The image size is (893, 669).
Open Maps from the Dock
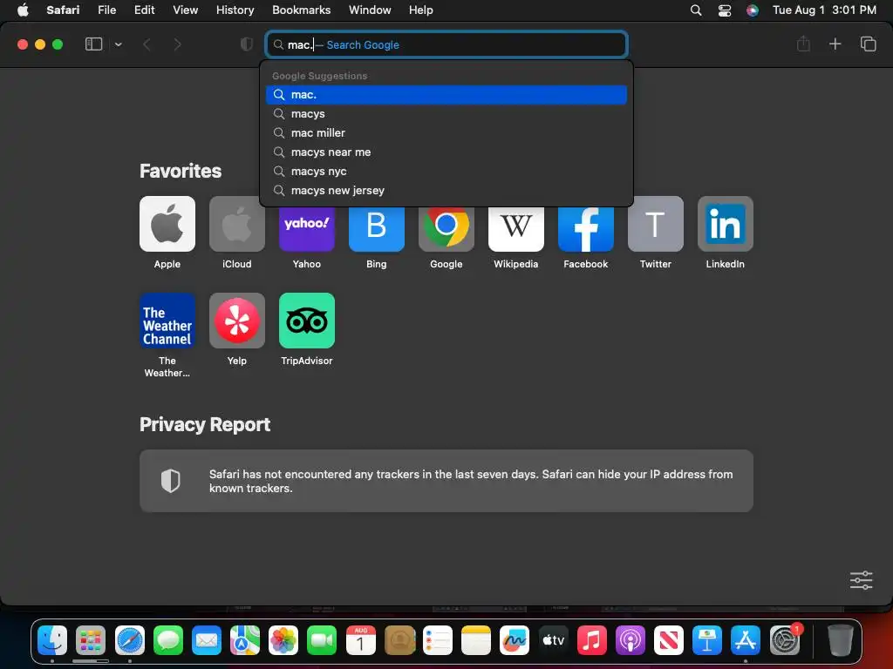(245, 640)
